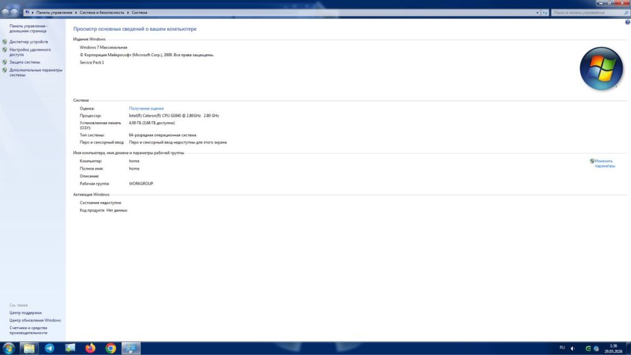Click the blue globe tray icon
This screenshot has width=631, height=355.
[x=596, y=349]
